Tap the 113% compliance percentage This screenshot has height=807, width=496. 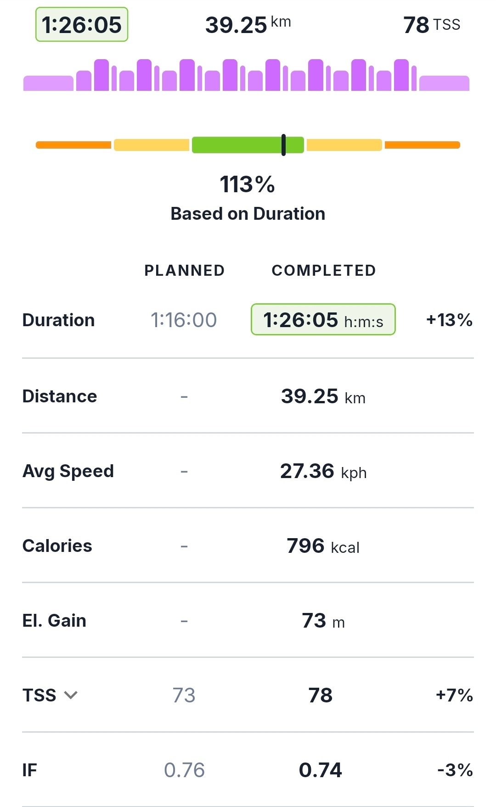247,184
